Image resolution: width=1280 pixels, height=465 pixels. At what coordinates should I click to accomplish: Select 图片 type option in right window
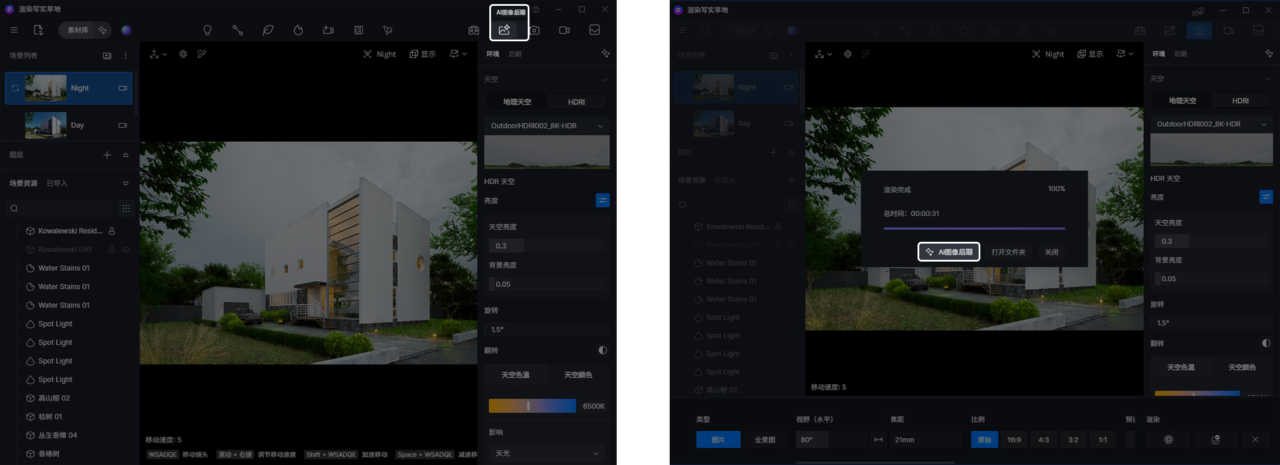(x=719, y=439)
